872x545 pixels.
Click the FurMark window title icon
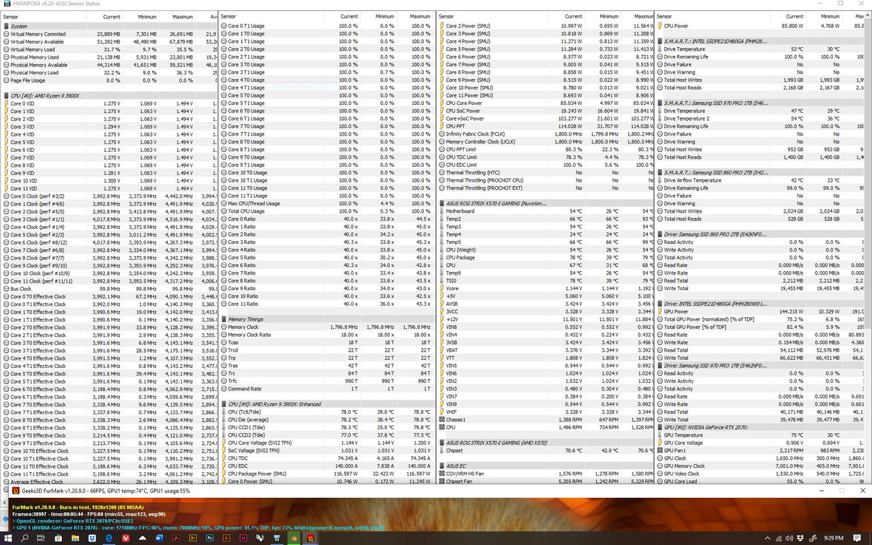point(16,490)
